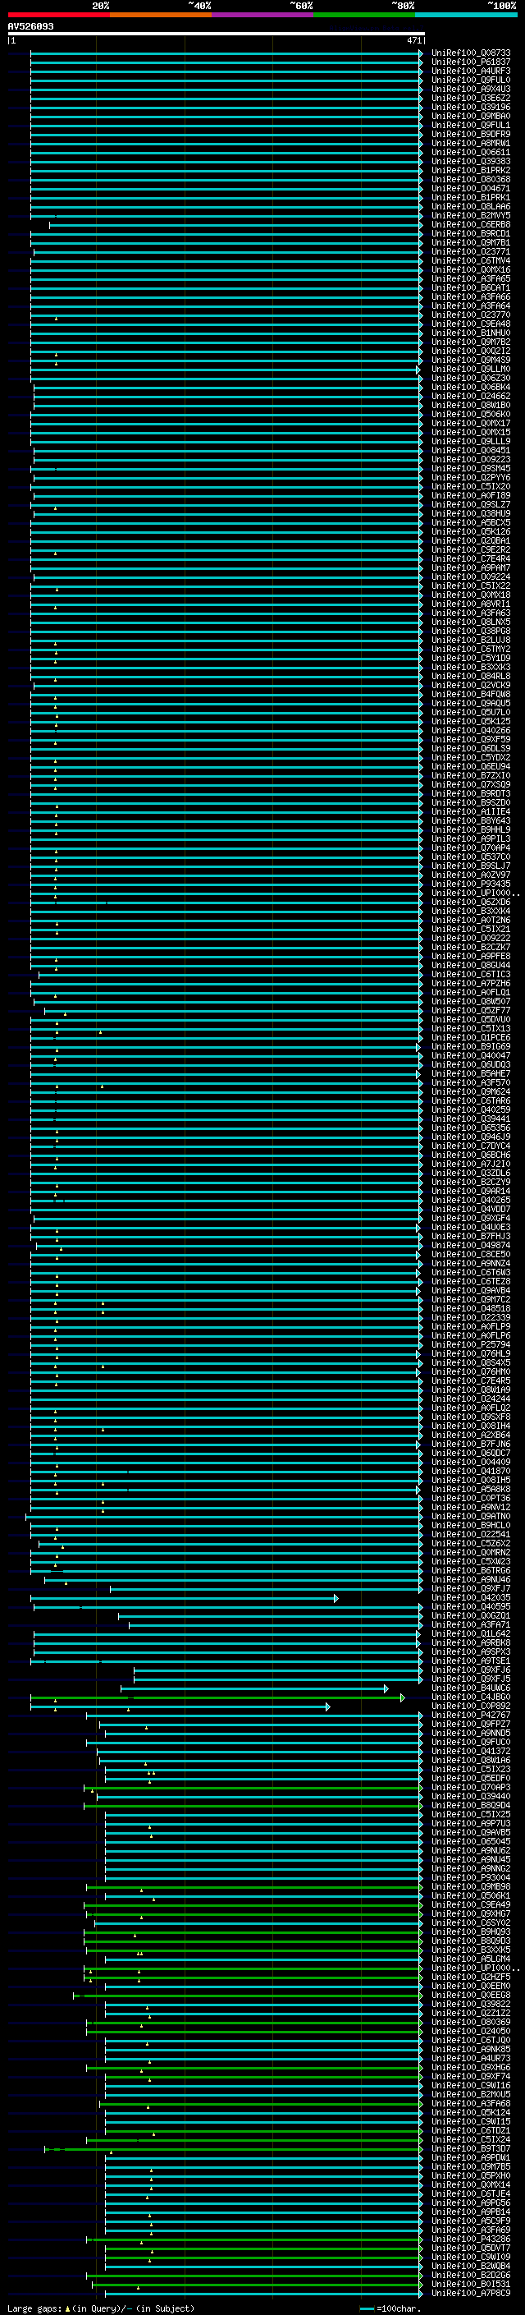The height and width of the screenshot is (2315, 525).
Task: Select hit UniRef100_C0P892
Action: pyautogui.click(x=470, y=1706)
